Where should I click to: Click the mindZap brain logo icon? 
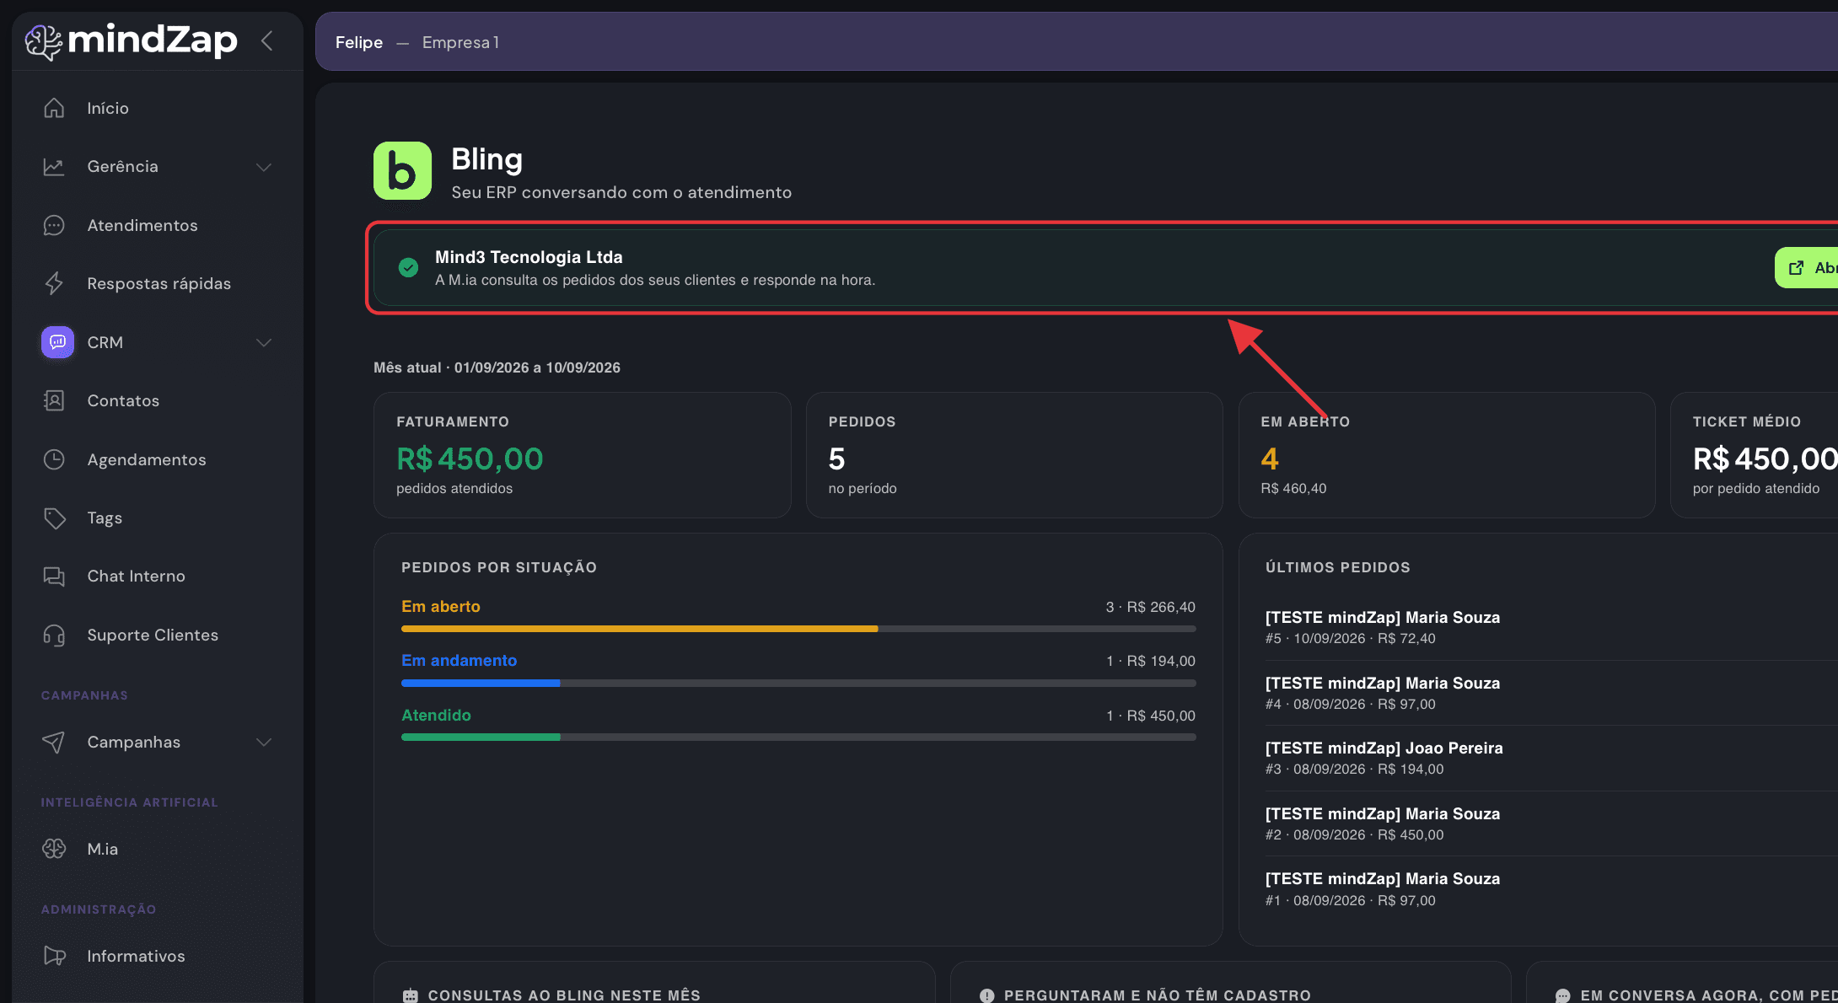pos(43,41)
